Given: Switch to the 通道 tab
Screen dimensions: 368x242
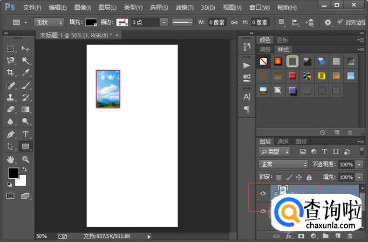Looking at the screenshot, I should (x=283, y=142).
